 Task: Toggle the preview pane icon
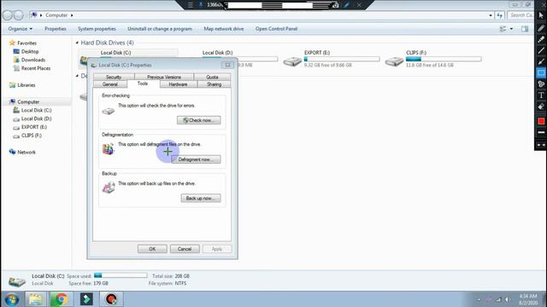525,29
